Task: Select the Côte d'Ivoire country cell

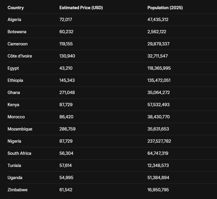Action: (x=20, y=56)
